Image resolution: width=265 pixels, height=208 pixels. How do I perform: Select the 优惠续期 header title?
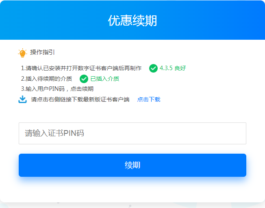(132, 20)
